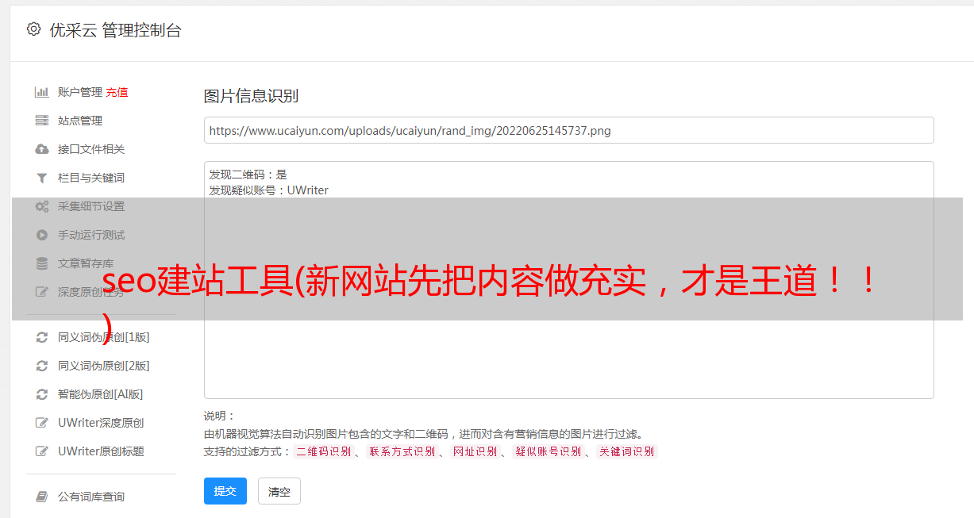This screenshot has height=518, width=974.
Task: Click the 二维码识别 tag
Action: (323, 451)
